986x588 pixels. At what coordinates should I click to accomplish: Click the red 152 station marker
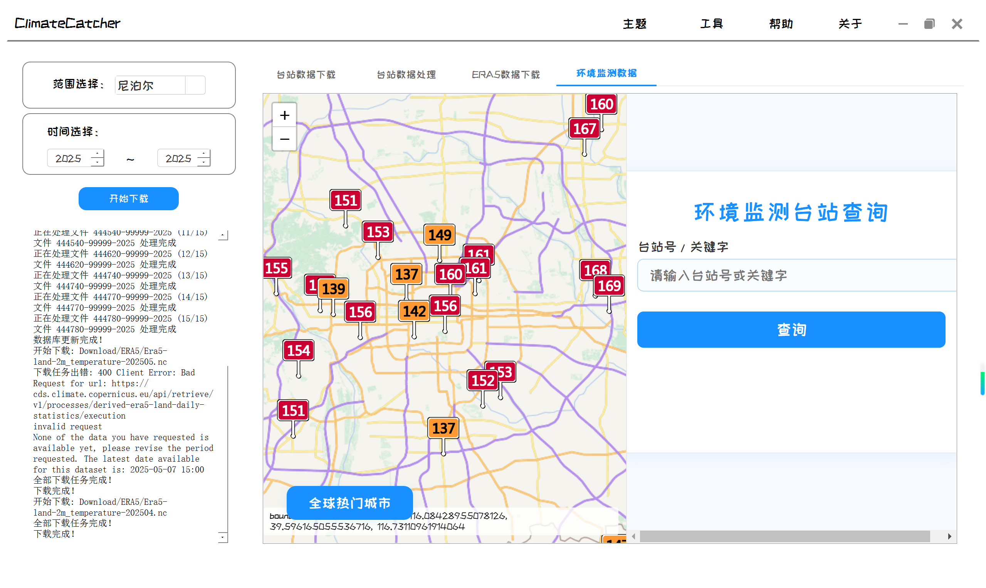(482, 380)
